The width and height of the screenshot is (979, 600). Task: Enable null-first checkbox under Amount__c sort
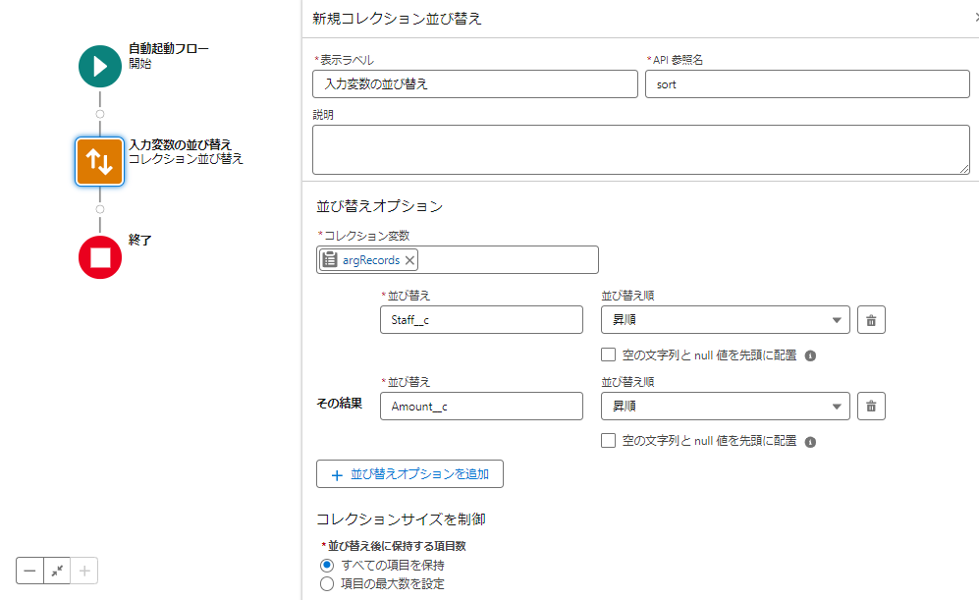coord(608,441)
